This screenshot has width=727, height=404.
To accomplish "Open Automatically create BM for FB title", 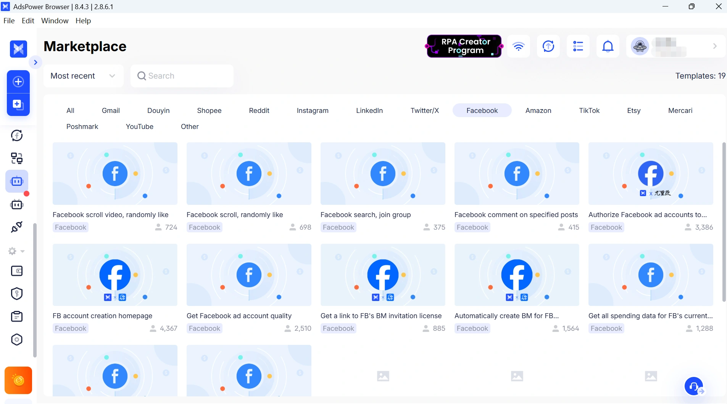I will [506, 316].
